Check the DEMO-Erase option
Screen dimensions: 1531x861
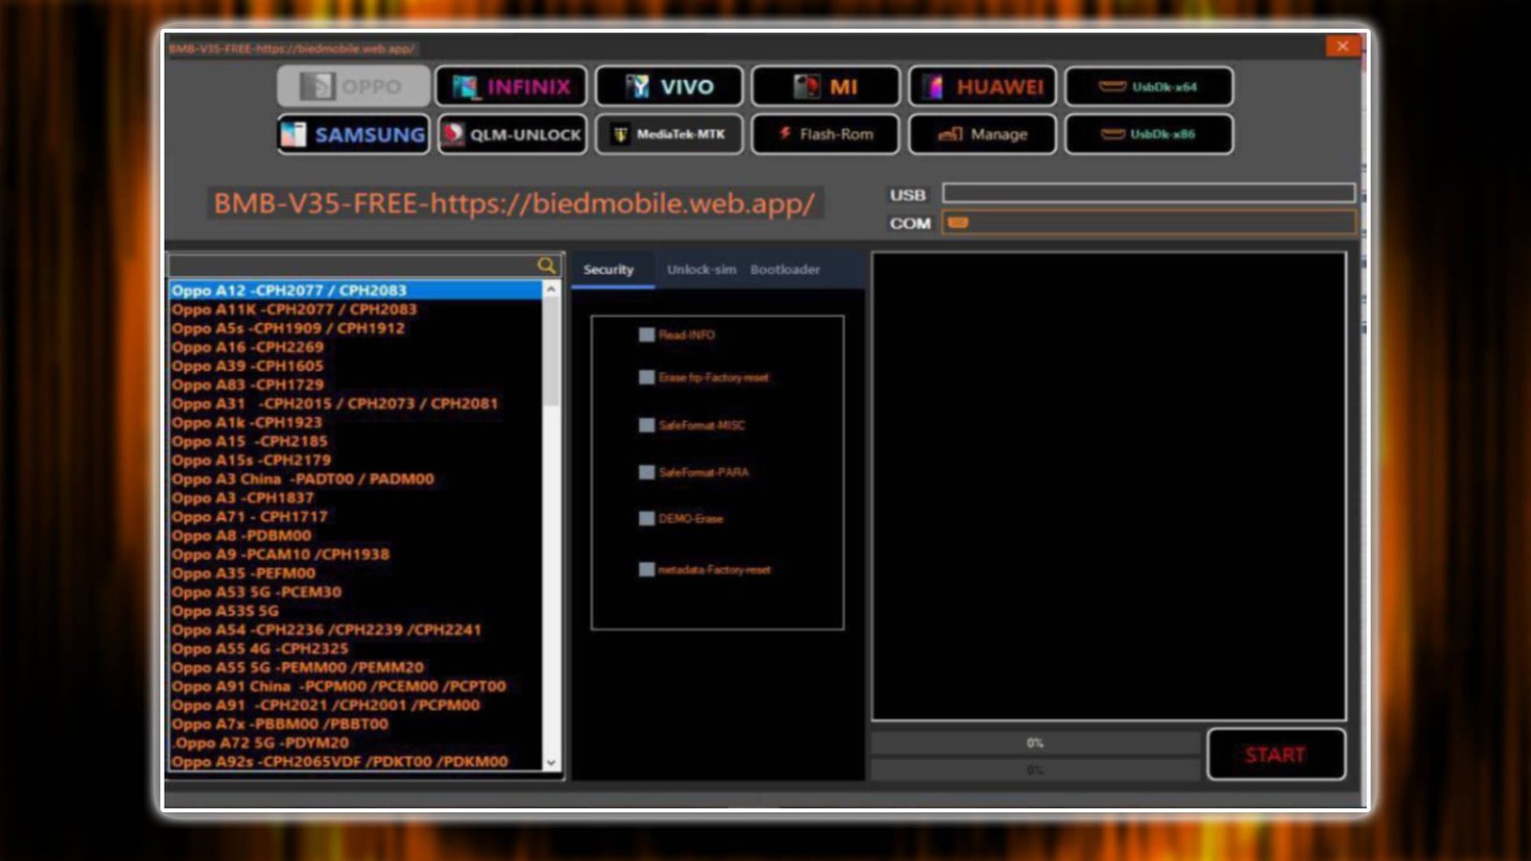647,519
